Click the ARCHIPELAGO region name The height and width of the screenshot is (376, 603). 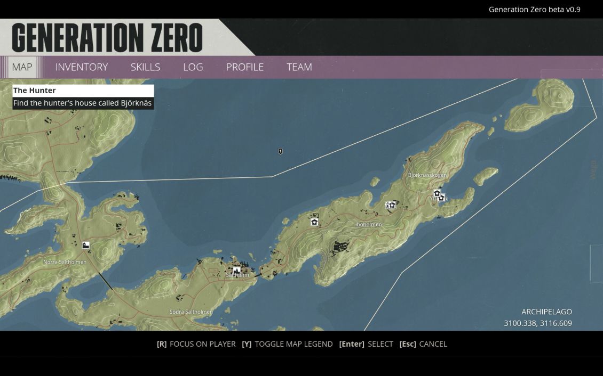(x=546, y=312)
